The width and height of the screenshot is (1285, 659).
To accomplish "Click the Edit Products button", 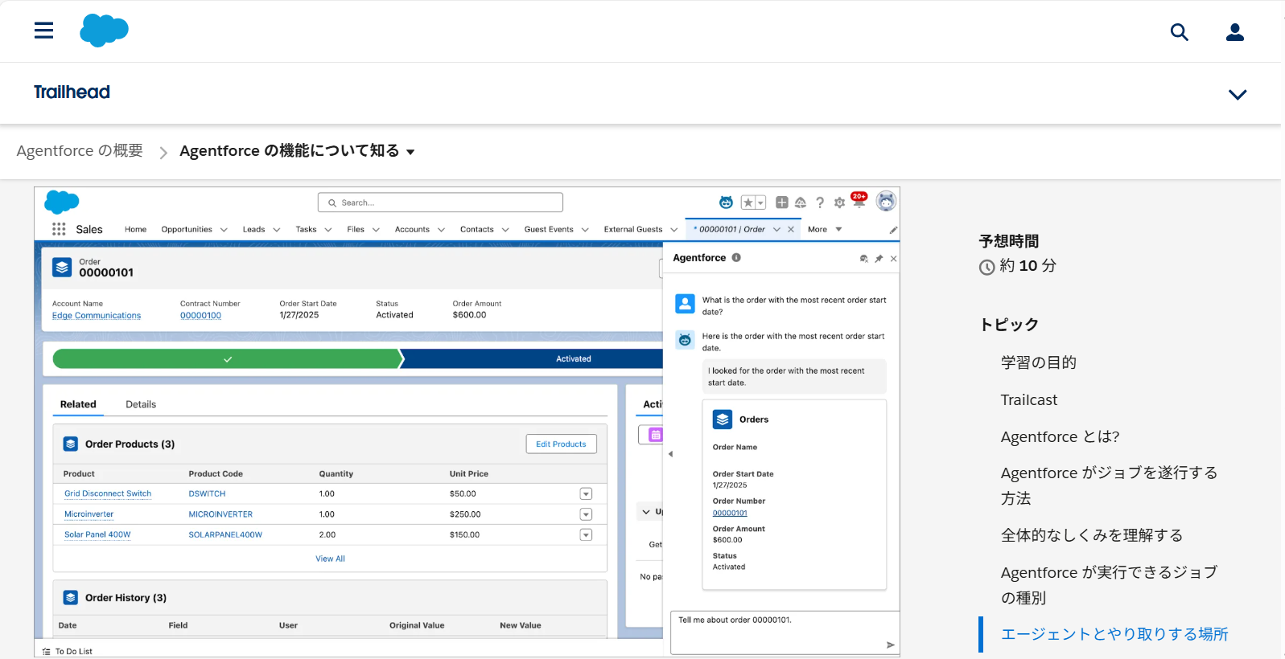I will 561,444.
